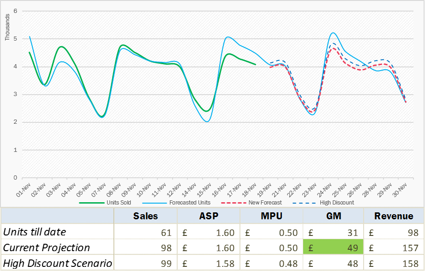Viewport: 425px width, 271px height.
Task: Click the Units till date row label
Action: click(x=35, y=232)
